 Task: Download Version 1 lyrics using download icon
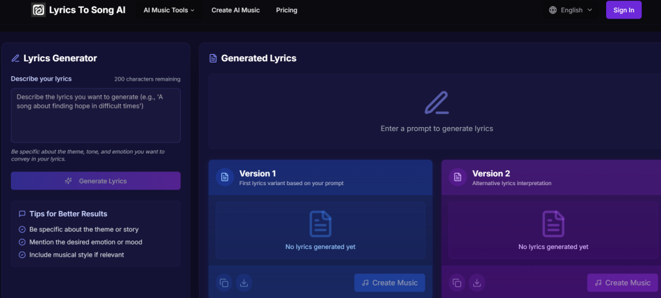[243, 283]
